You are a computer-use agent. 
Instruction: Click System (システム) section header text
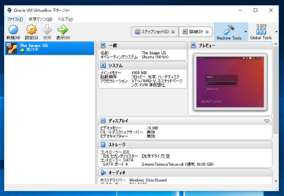coord(115,65)
